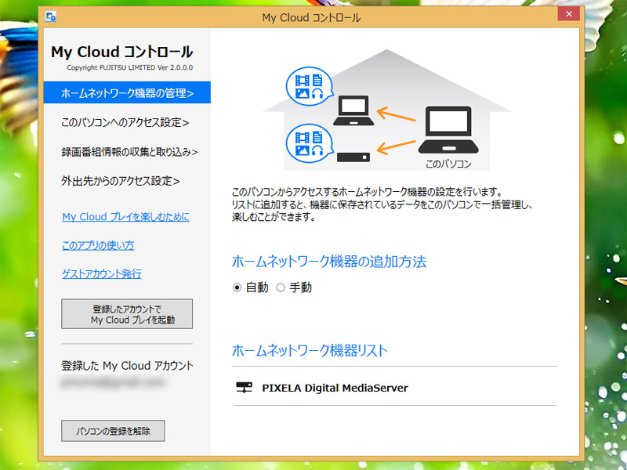Click the PIXELA media server device icon
The height and width of the screenshot is (470, 627).
pyautogui.click(x=245, y=388)
